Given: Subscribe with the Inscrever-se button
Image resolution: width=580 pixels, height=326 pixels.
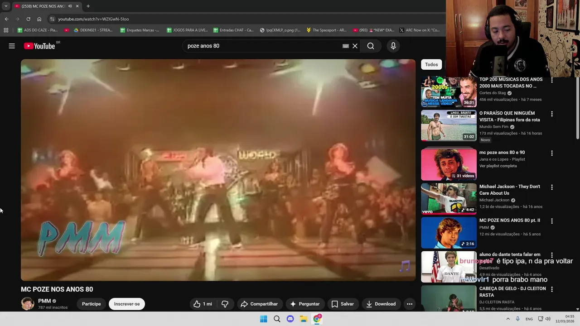Looking at the screenshot, I should pos(127,304).
